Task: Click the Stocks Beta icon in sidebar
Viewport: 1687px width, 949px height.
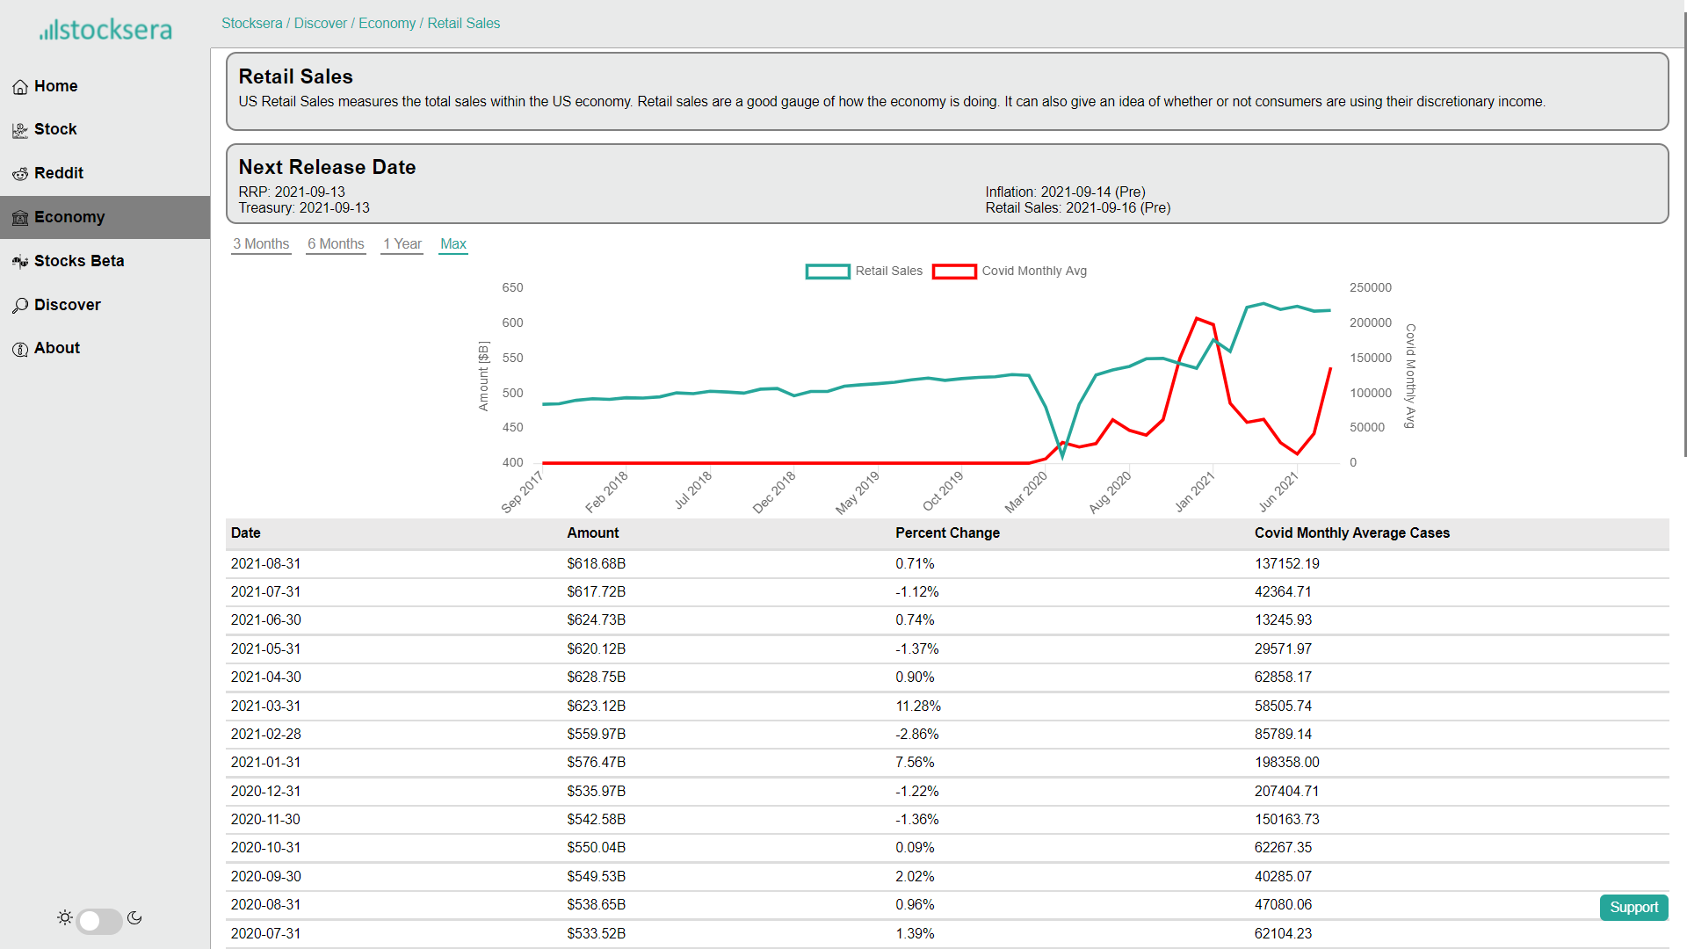Action: pos(20,262)
